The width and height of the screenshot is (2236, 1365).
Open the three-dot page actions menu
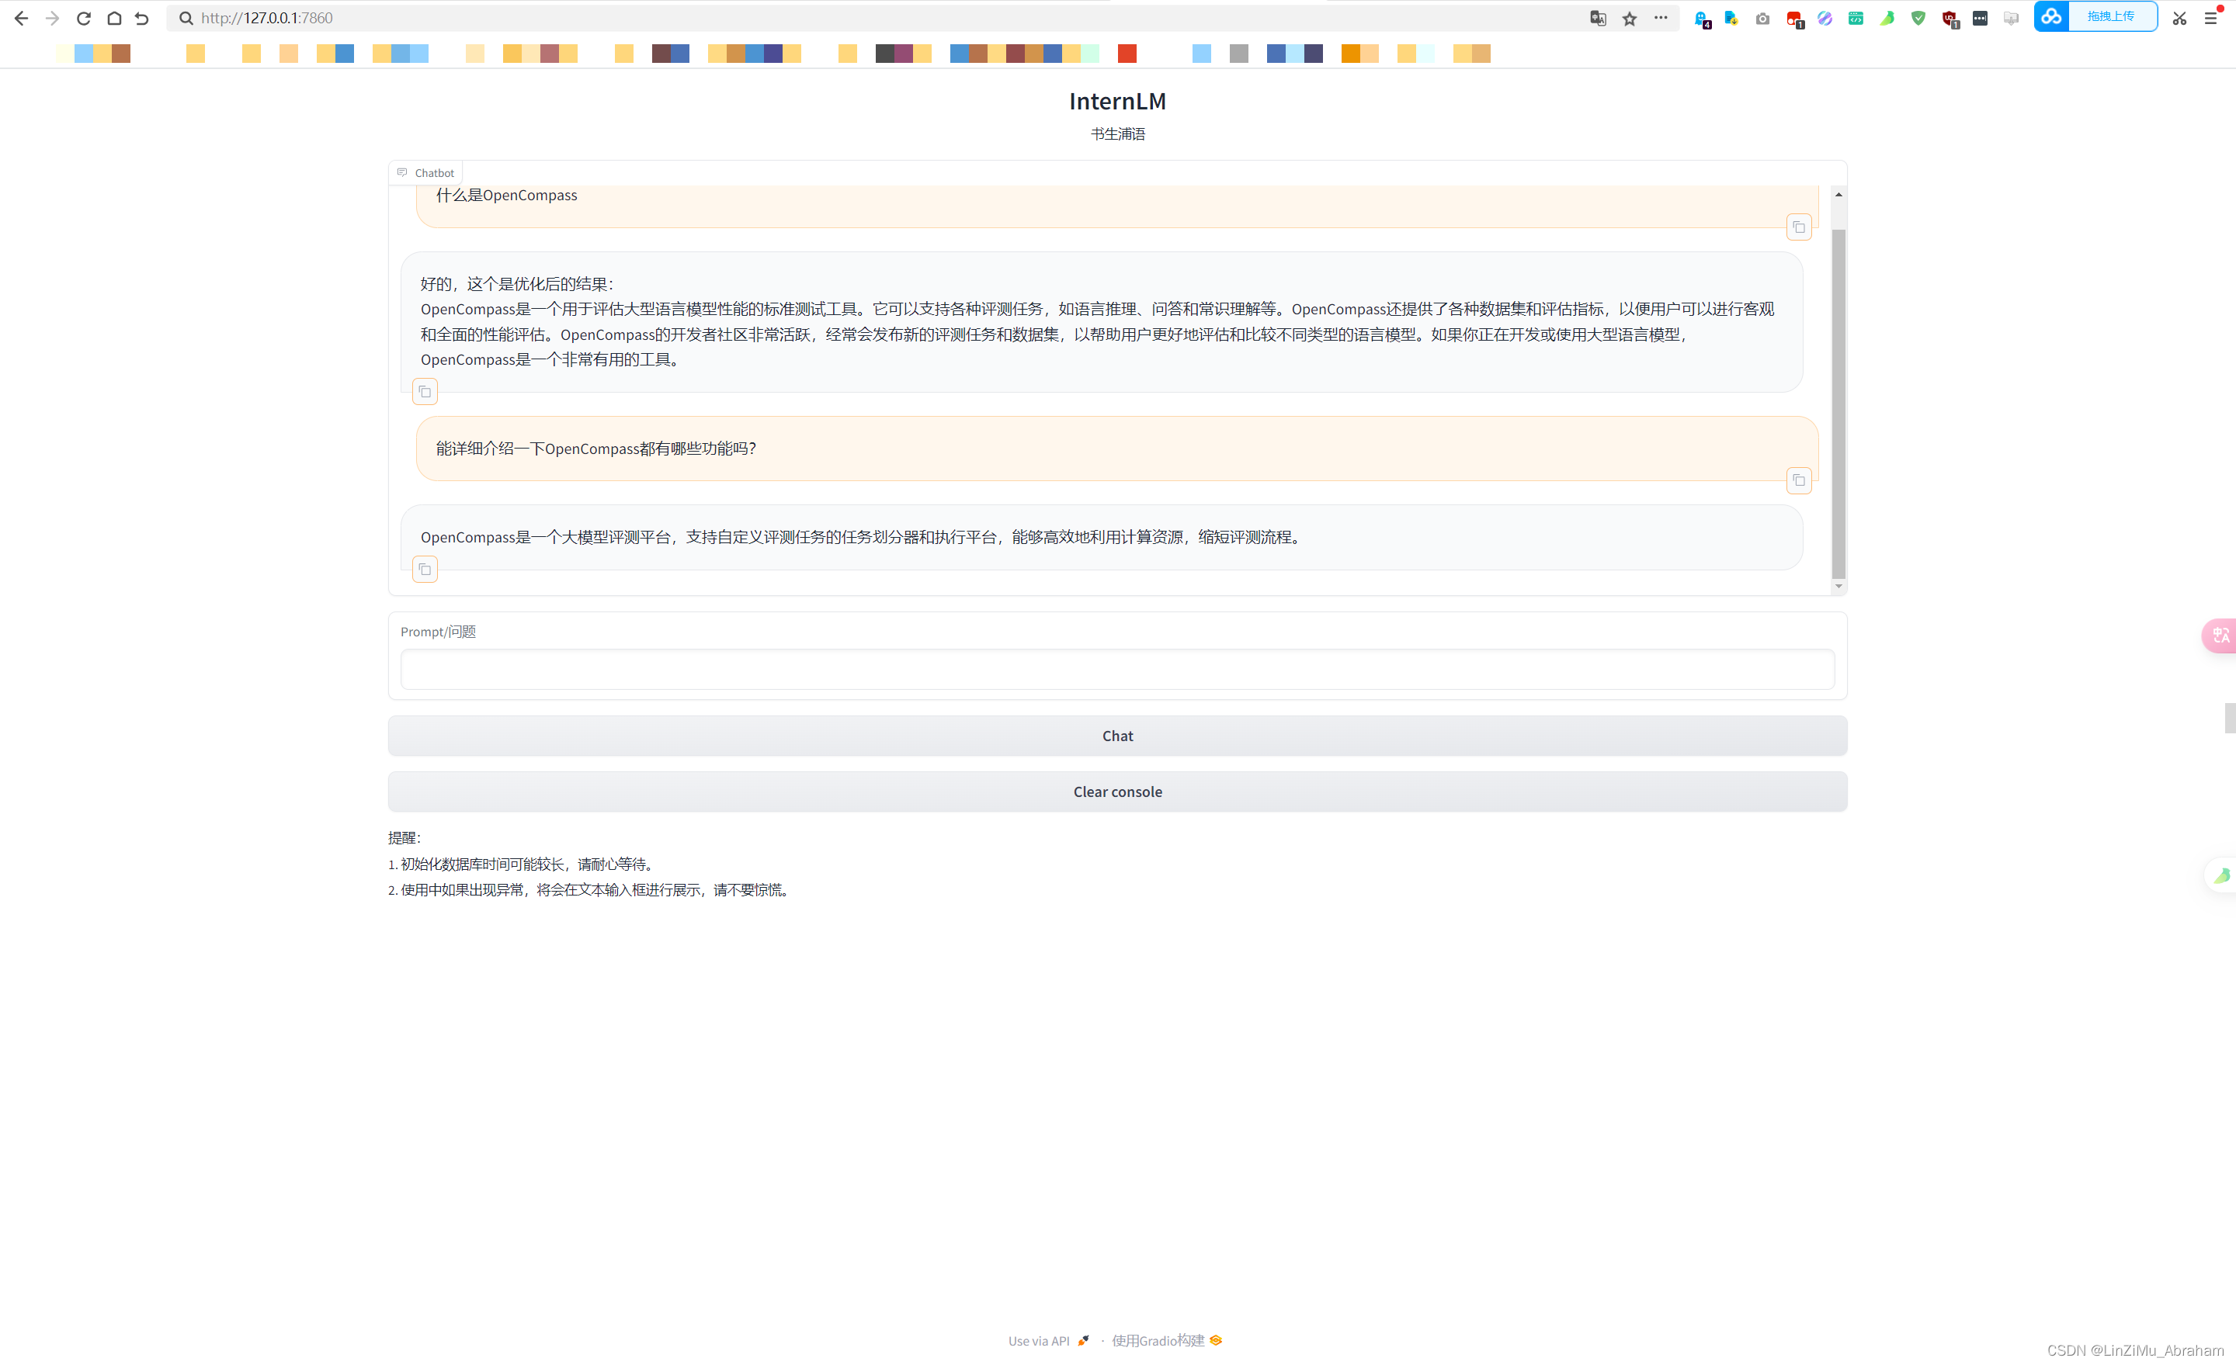click(1661, 18)
